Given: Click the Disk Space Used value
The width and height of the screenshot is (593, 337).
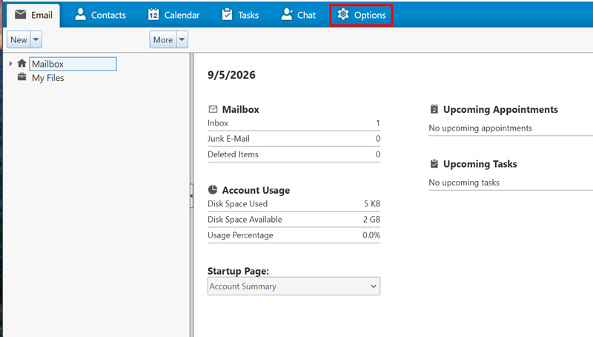Looking at the screenshot, I should coord(372,203).
